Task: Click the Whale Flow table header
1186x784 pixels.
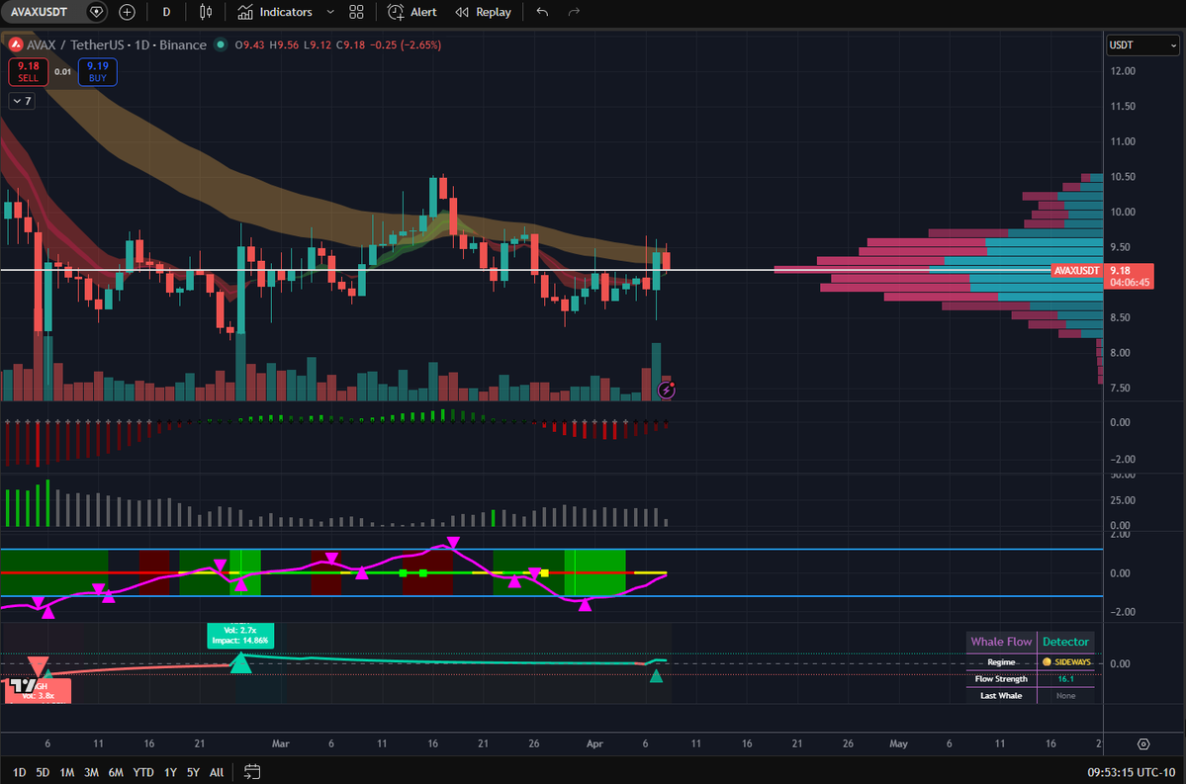Action: [x=1001, y=642]
